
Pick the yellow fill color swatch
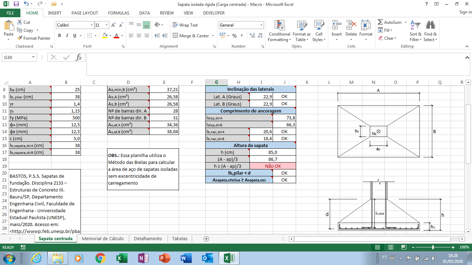pos(105,36)
